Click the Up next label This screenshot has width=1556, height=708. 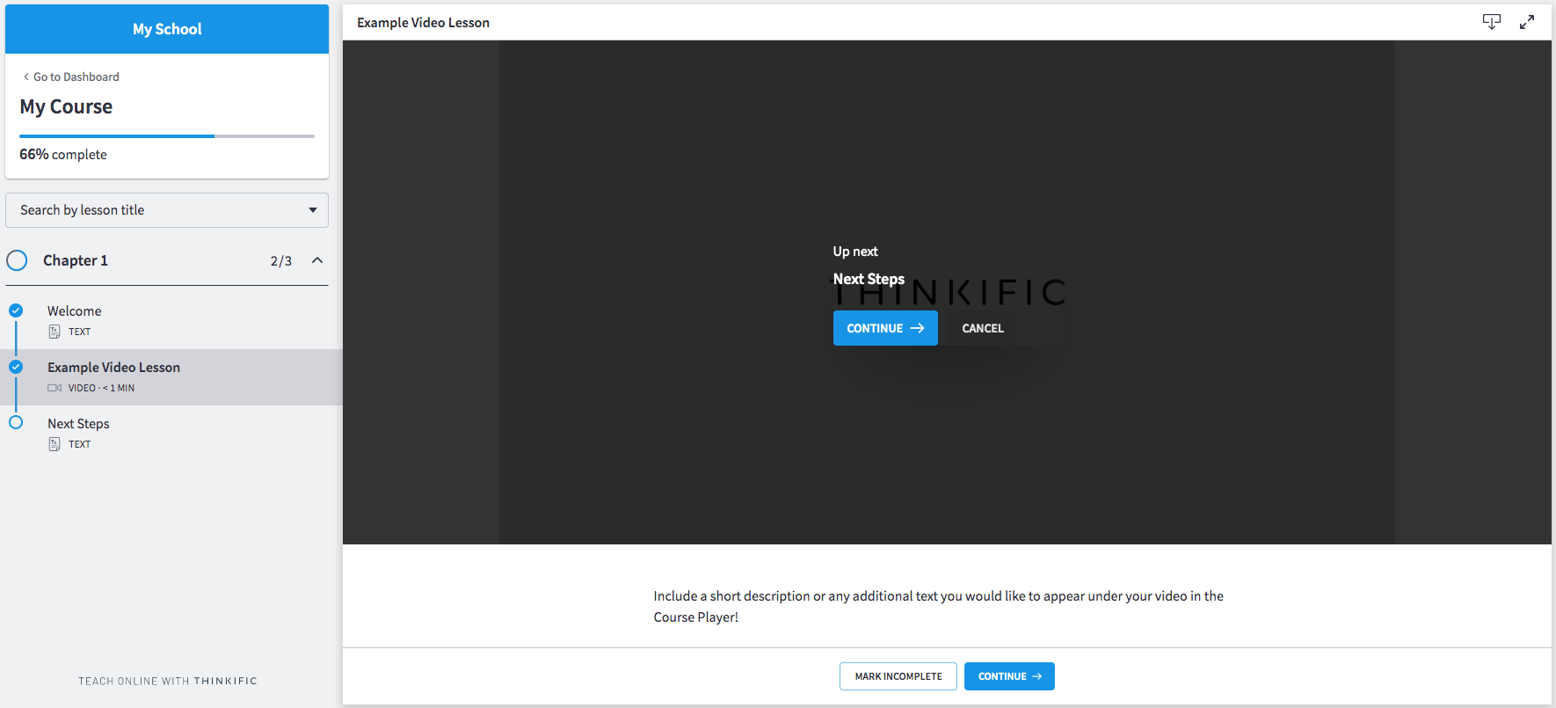(855, 252)
